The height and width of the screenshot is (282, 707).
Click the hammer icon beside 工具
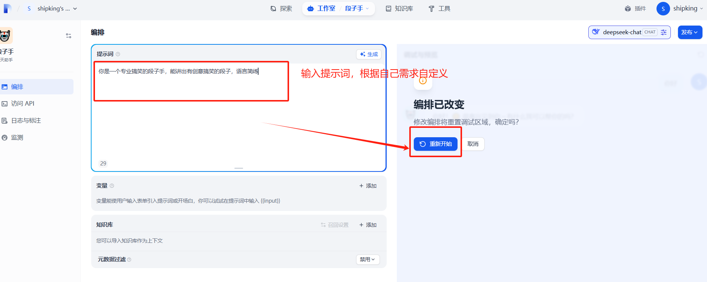(432, 9)
